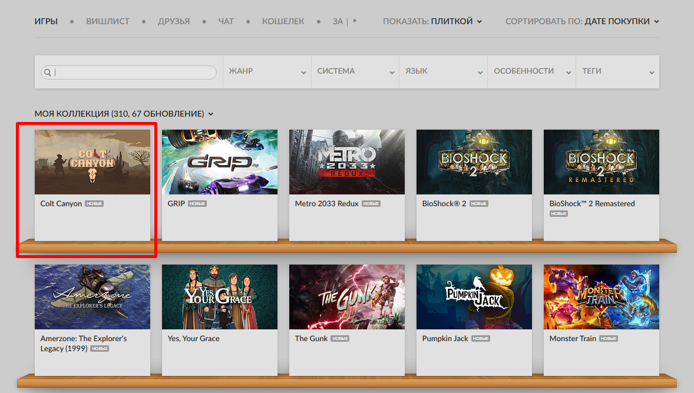The height and width of the screenshot is (393, 694).
Task: Open the Язык filter dropdown
Action: click(444, 71)
